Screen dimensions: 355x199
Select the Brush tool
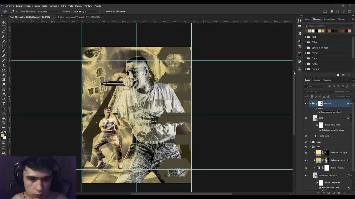4,61
